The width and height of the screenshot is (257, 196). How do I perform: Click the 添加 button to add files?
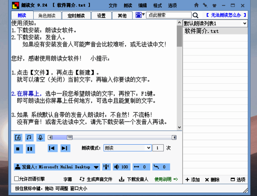[192, 180]
